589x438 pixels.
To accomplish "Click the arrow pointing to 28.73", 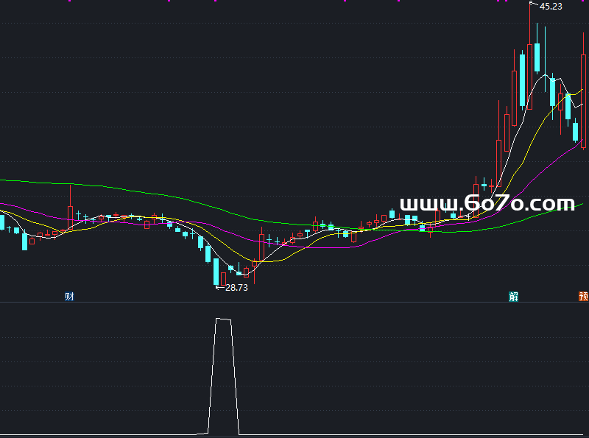I will click(x=219, y=288).
